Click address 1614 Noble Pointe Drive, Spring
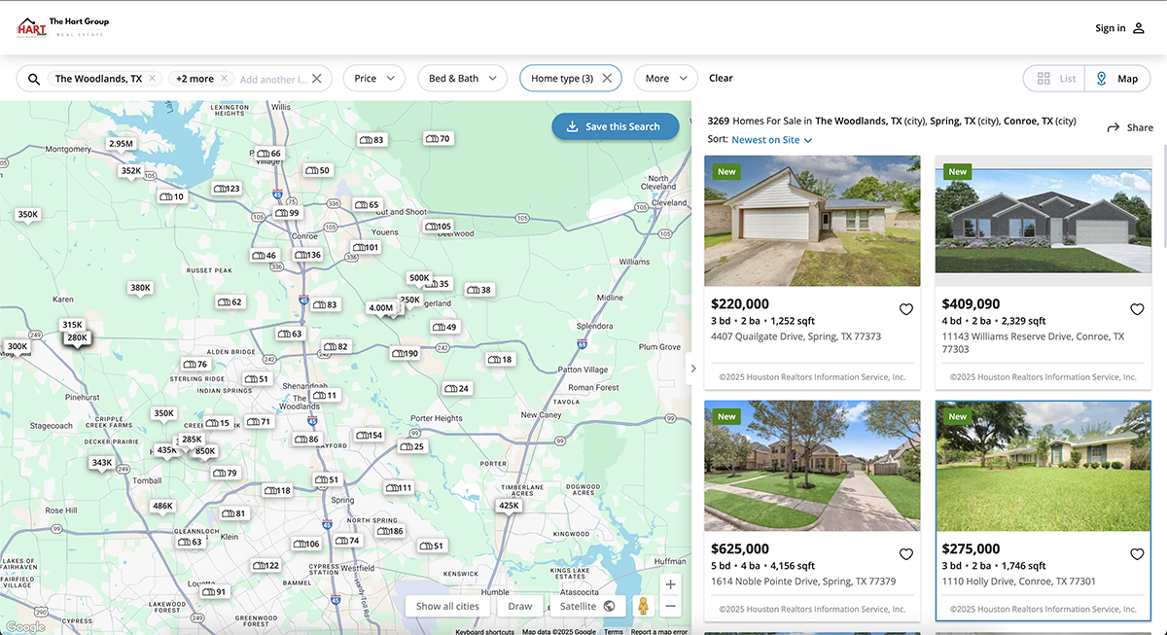1167x635 pixels. (803, 582)
